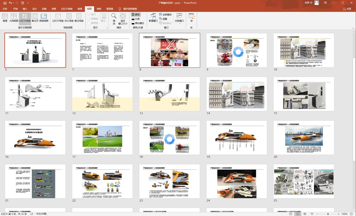Open the Insert (插入) ribbon tab
The image size is (356, 216).
tap(25, 9)
